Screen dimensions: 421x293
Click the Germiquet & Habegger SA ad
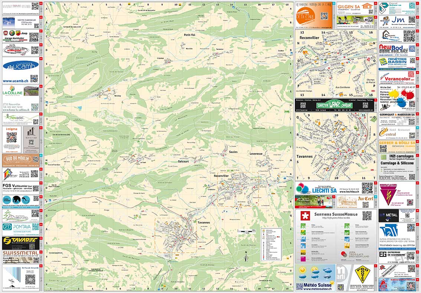tap(397, 119)
